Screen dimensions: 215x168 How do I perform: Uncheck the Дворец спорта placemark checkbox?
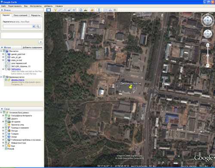click(6, 80)
